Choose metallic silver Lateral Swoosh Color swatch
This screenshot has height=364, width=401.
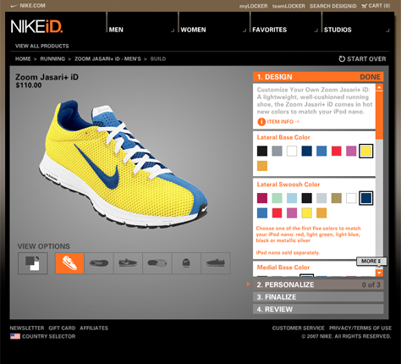tap(321, 198)
